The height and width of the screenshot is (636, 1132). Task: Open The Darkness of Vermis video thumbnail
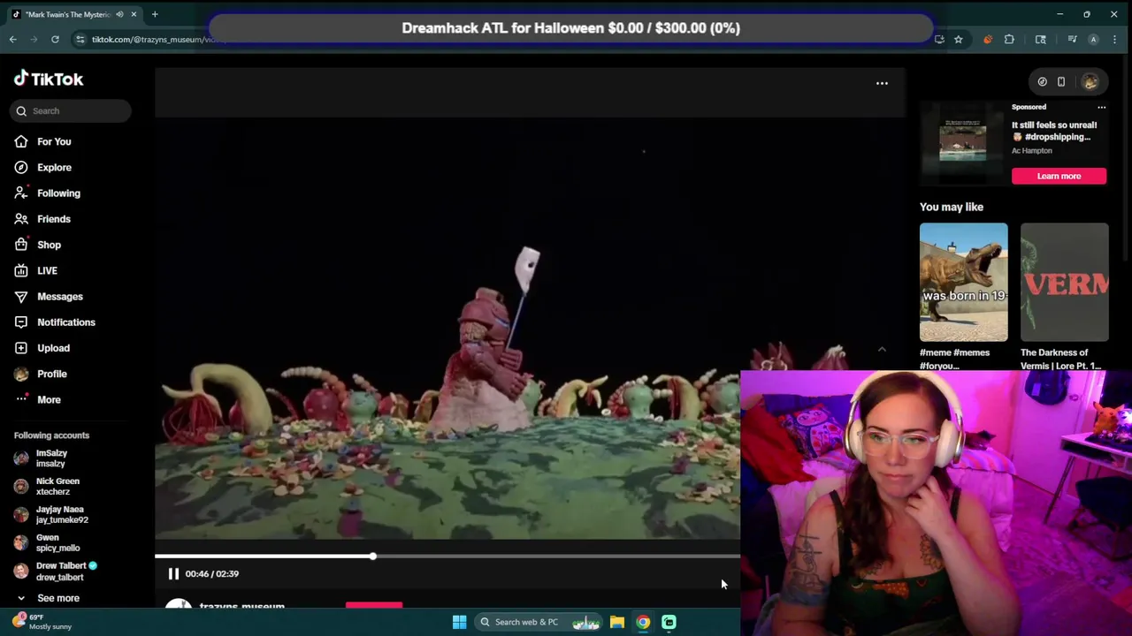pos(1064,282)
